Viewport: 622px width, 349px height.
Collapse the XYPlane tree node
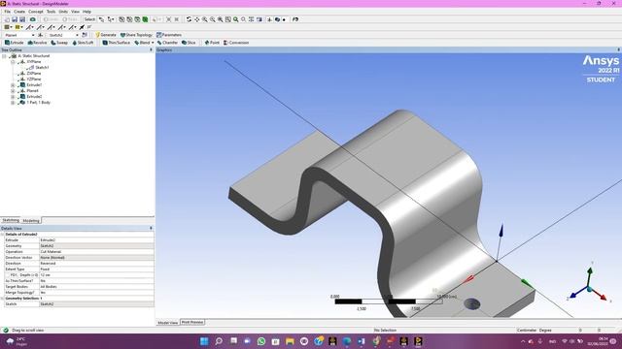[x=13, y=62]
